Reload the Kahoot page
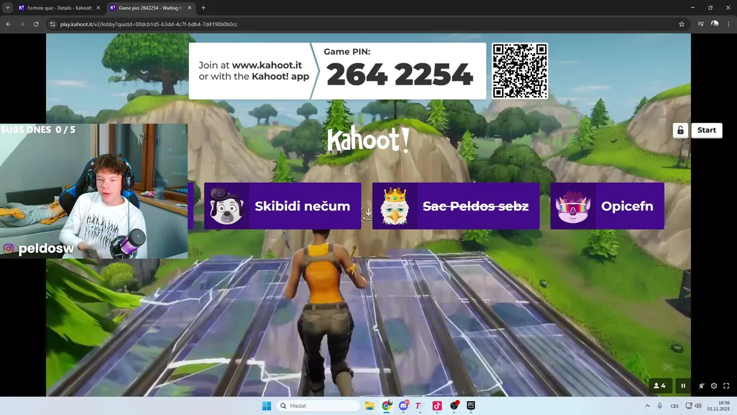This screenshot has width=737, height=415. point(36,24)
